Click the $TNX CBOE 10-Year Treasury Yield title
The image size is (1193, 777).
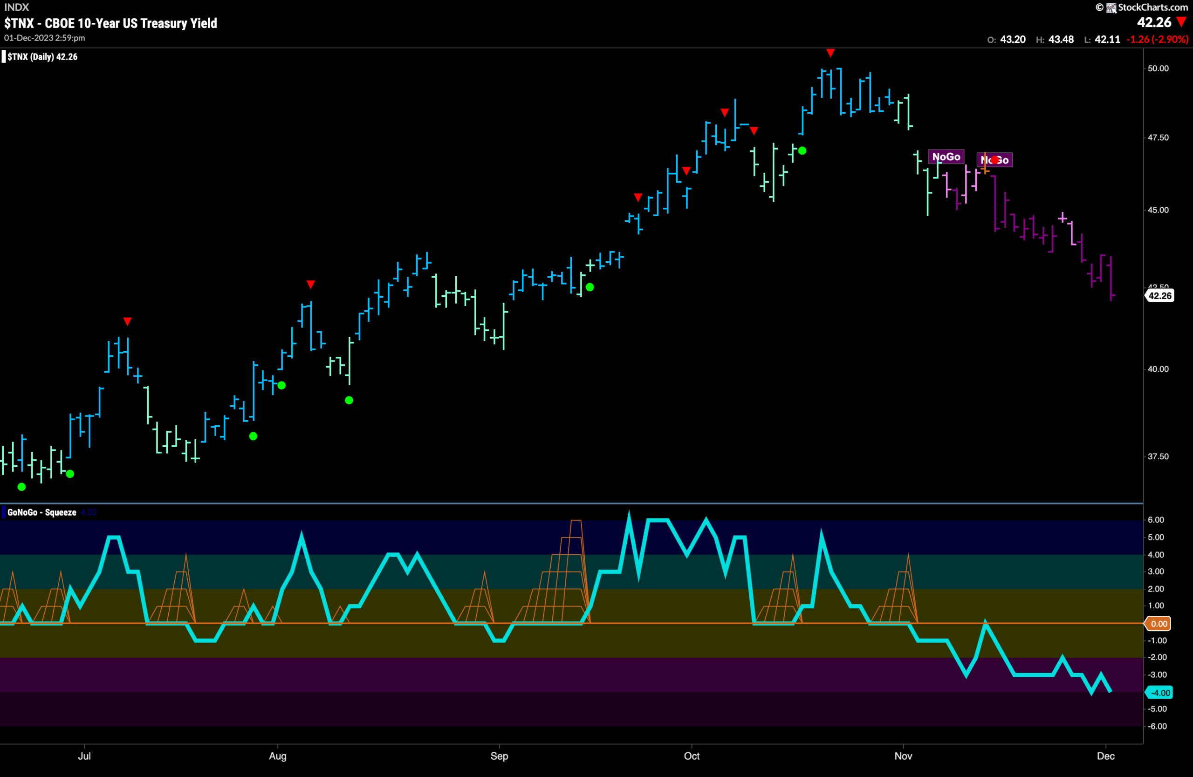coord(111,23)
